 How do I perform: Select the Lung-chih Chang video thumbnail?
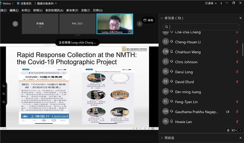coord(115,24)
